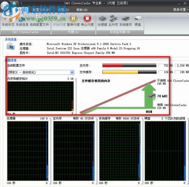Click the 系统缓存 access graph

(x=120, y=151)
